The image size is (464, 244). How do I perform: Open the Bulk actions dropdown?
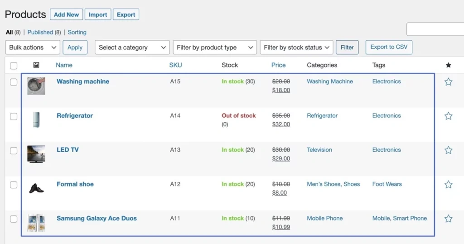tap(32, 48)
